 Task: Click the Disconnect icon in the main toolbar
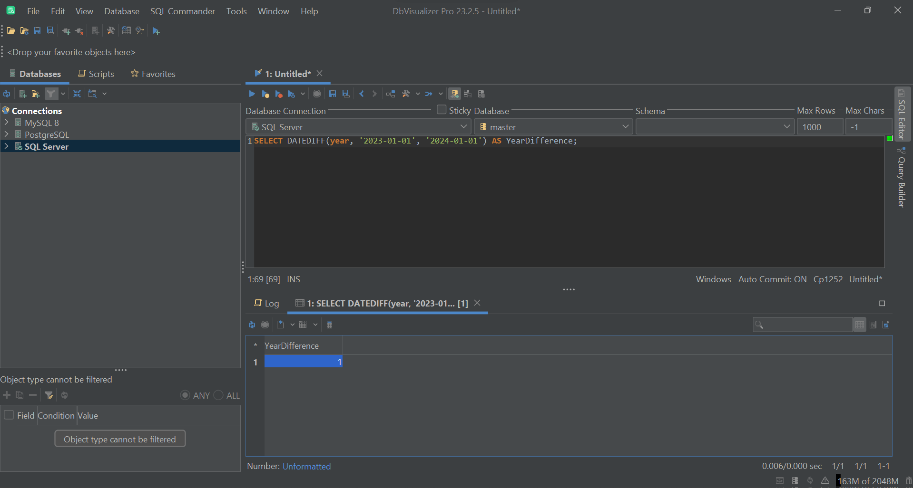[x=79, y=30]
